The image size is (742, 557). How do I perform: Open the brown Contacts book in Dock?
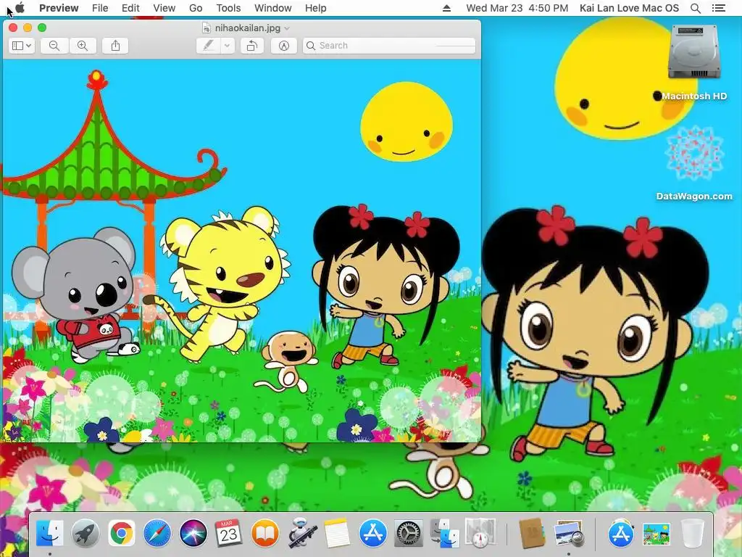tap(532, 533)
